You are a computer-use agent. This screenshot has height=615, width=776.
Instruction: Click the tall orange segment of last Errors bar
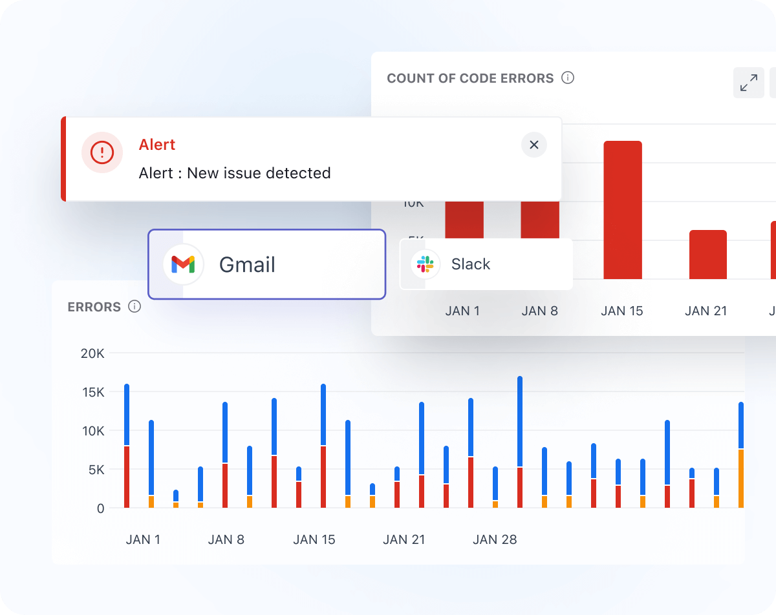[741, 479]
